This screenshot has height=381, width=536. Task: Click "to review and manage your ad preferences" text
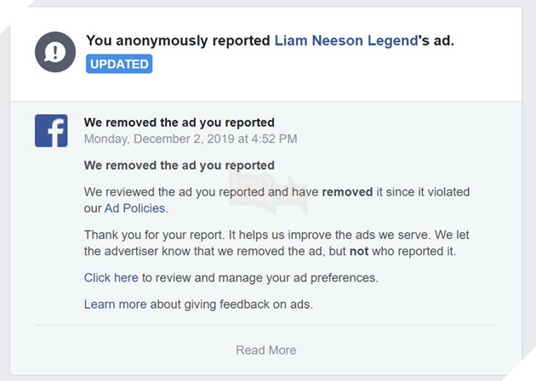click(x=259, y=277)
